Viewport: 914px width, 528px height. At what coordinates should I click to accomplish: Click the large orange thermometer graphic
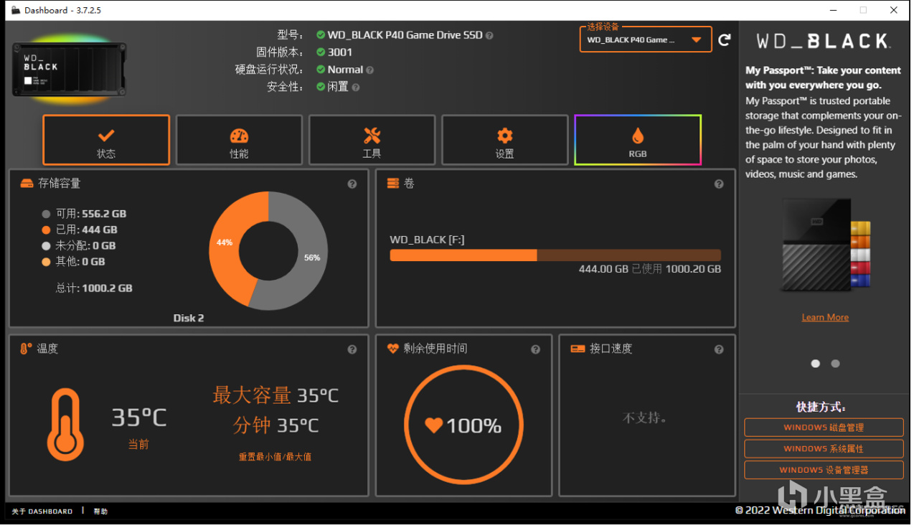(x=65, y=425)
